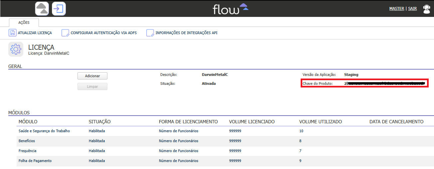Viewport: 434px width, 169px height.
Task: Click the Chave do Produto value field
Action: click(x=385, y=84)
